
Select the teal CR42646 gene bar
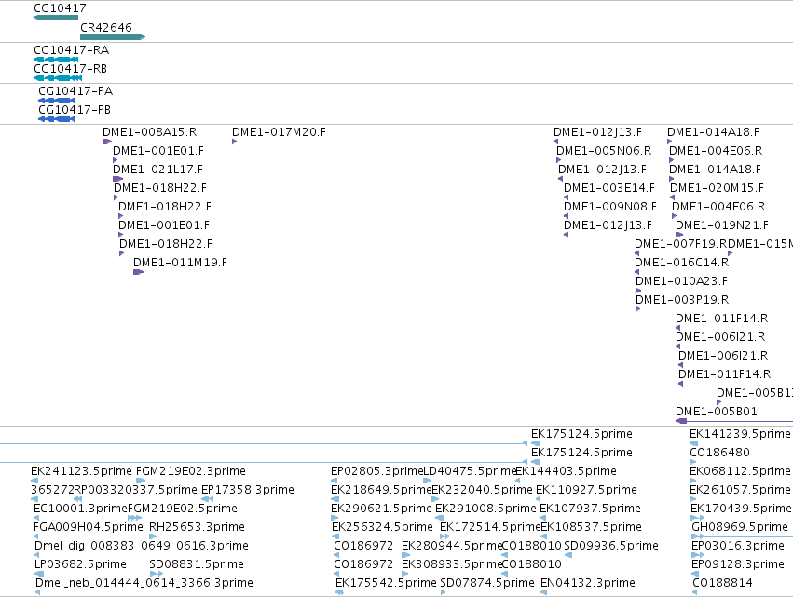coord(113,37)
